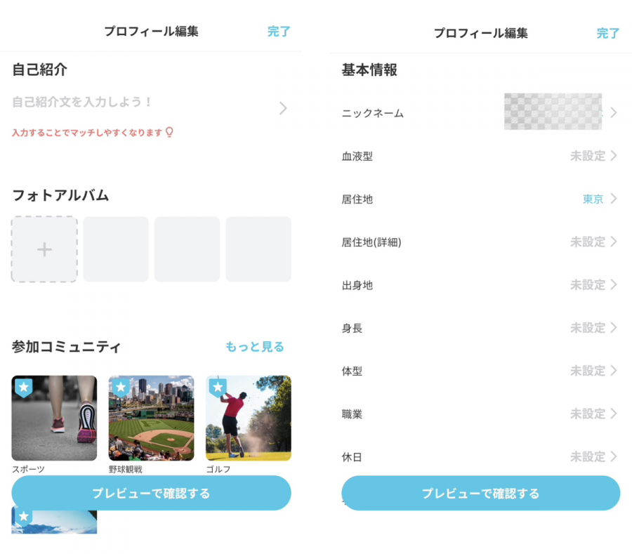Image resolution: width=632 pixels, height=554 pixels.
Task: Click 未設定 in the 休日 row
Action: coord(588,457)
